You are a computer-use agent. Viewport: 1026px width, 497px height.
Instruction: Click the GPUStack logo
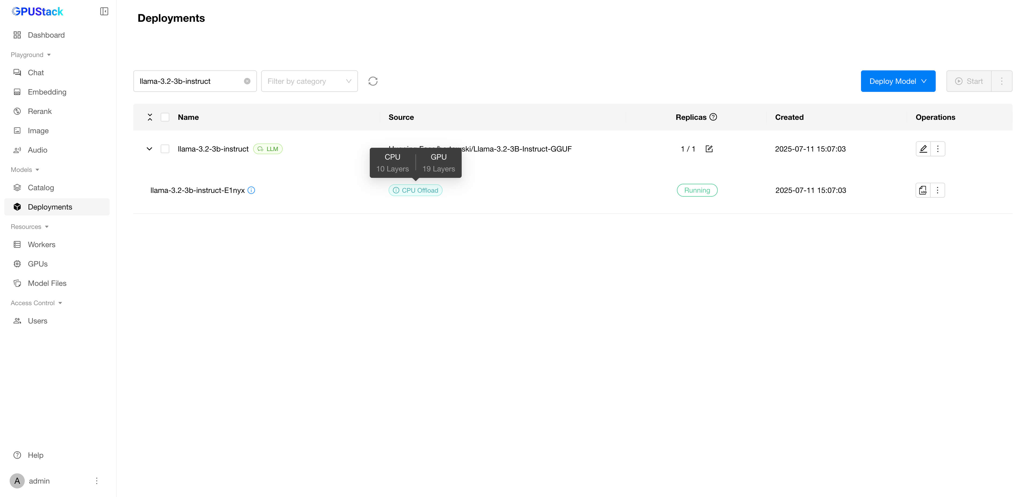[37, 12]
